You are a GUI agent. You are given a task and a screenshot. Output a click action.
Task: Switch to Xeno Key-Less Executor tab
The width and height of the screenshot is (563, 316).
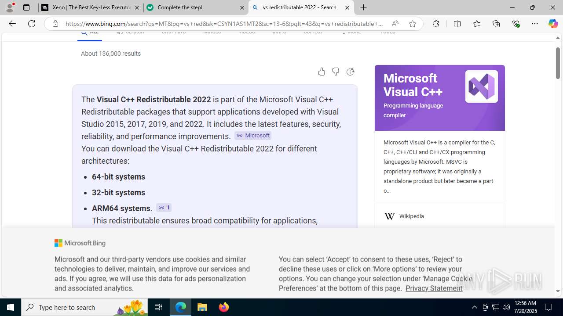[91, 7]
